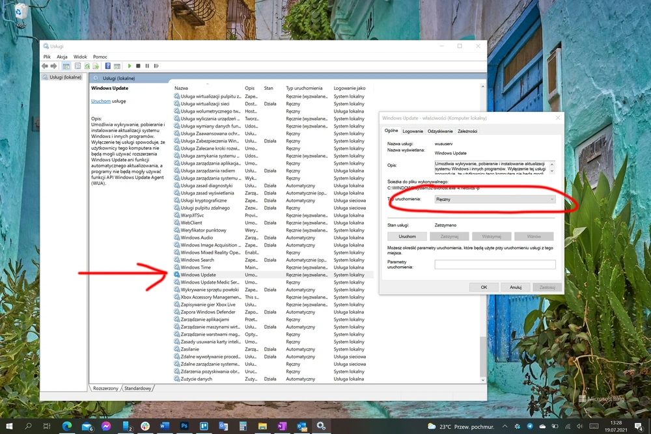This screenshot has width=651, height=434.
Task: Click the Export list icon in toolbar
Action: [96, 66]
